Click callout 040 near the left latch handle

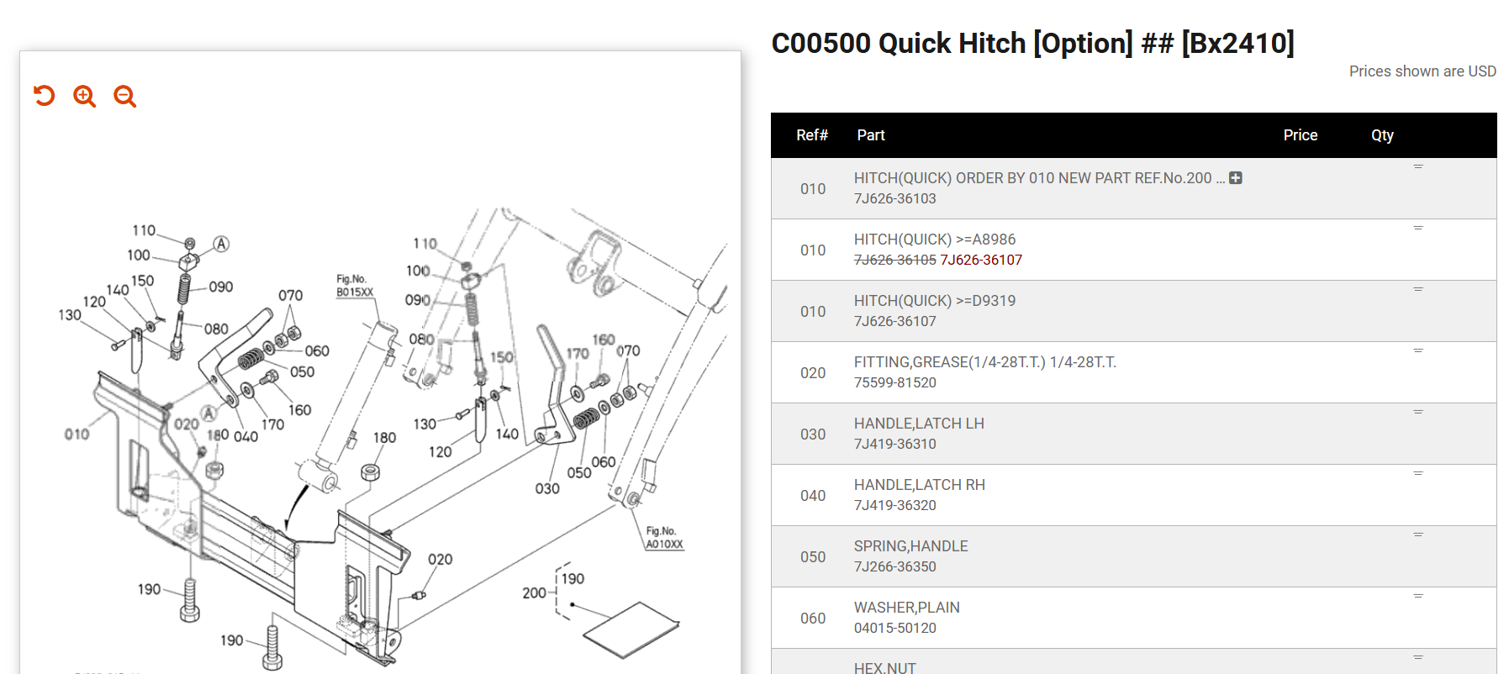pos(245,436)
